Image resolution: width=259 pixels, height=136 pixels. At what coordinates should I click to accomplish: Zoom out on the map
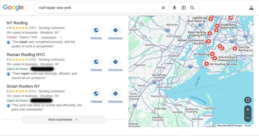[248, 118]
